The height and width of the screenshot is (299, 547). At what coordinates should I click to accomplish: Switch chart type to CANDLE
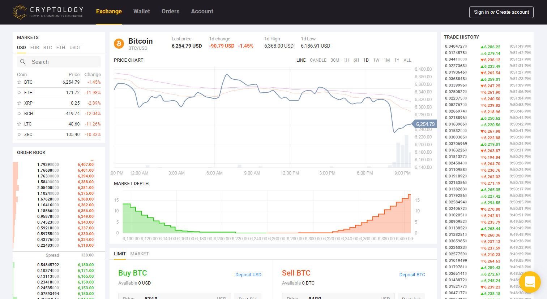click(x=318, y=60)
